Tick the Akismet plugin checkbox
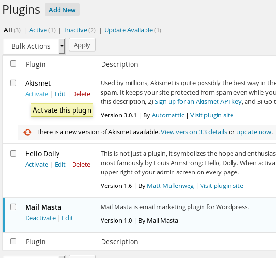The image size is (276, 258). [13, 83]
